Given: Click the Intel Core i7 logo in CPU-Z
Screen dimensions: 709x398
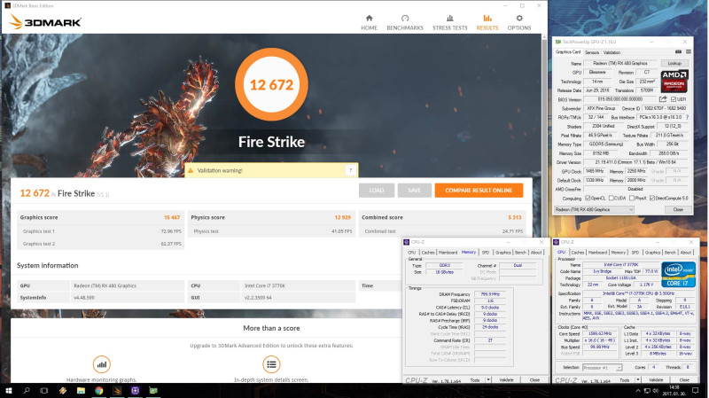Looking at the screenshot, I should [x=678, y=274].
